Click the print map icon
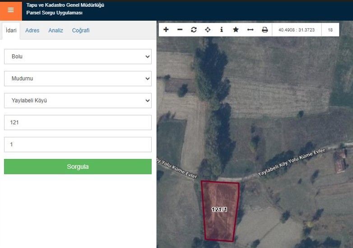The height and width of the screenshot is (248, 353). pos(265,30)
